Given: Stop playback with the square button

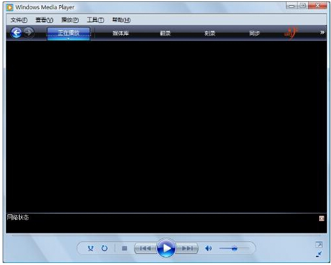Looking at the screenshot, I should 125,248.
